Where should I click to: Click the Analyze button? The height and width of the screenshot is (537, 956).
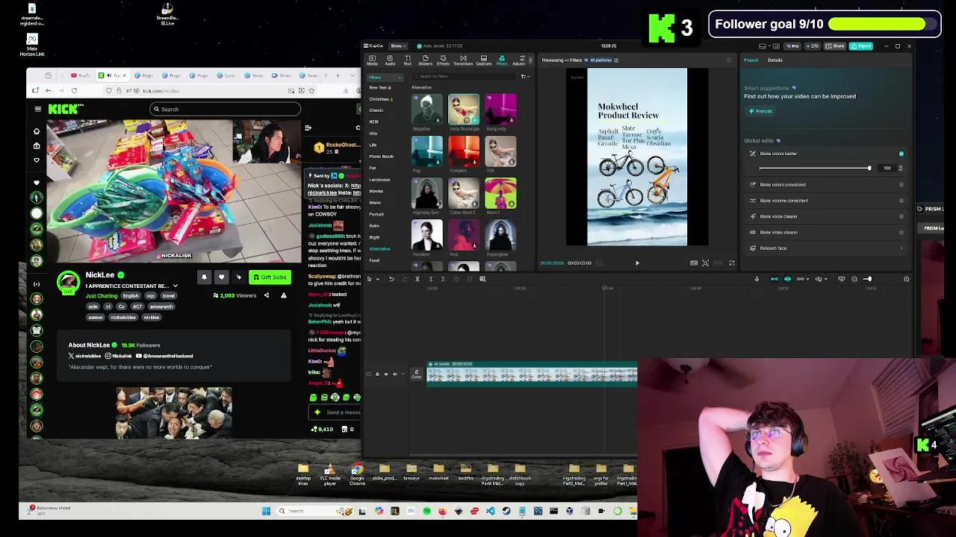(760, 111)
